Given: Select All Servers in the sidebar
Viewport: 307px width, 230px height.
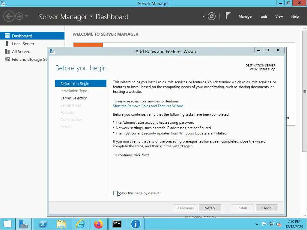Looking at the screenshot, I should (x=23, y=52).
